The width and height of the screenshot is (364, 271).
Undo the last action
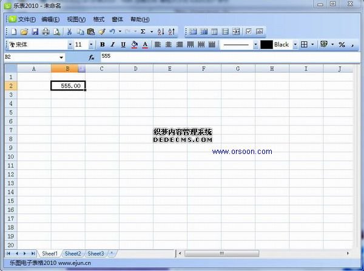pyautogui.click(x=112, y=32)
